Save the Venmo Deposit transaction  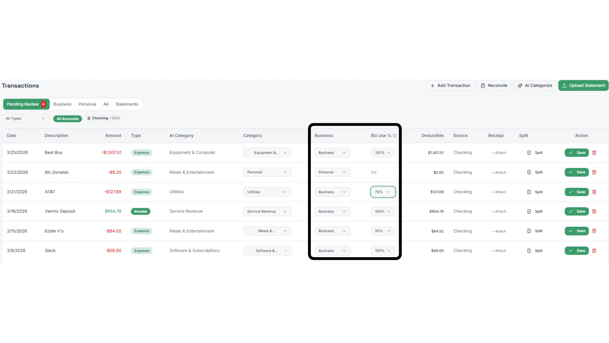click(577, 212)
